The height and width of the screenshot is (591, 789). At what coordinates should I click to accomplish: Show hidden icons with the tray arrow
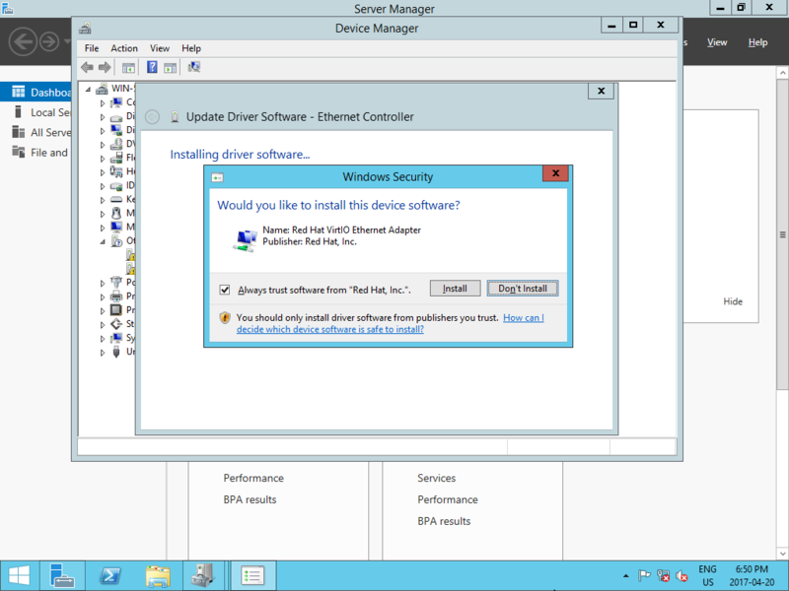pos(625,576)
